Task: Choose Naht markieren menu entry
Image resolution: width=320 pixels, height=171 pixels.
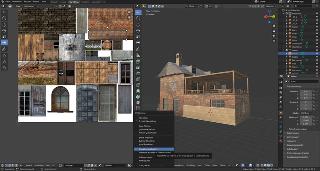Action: (x=145, y=157)
